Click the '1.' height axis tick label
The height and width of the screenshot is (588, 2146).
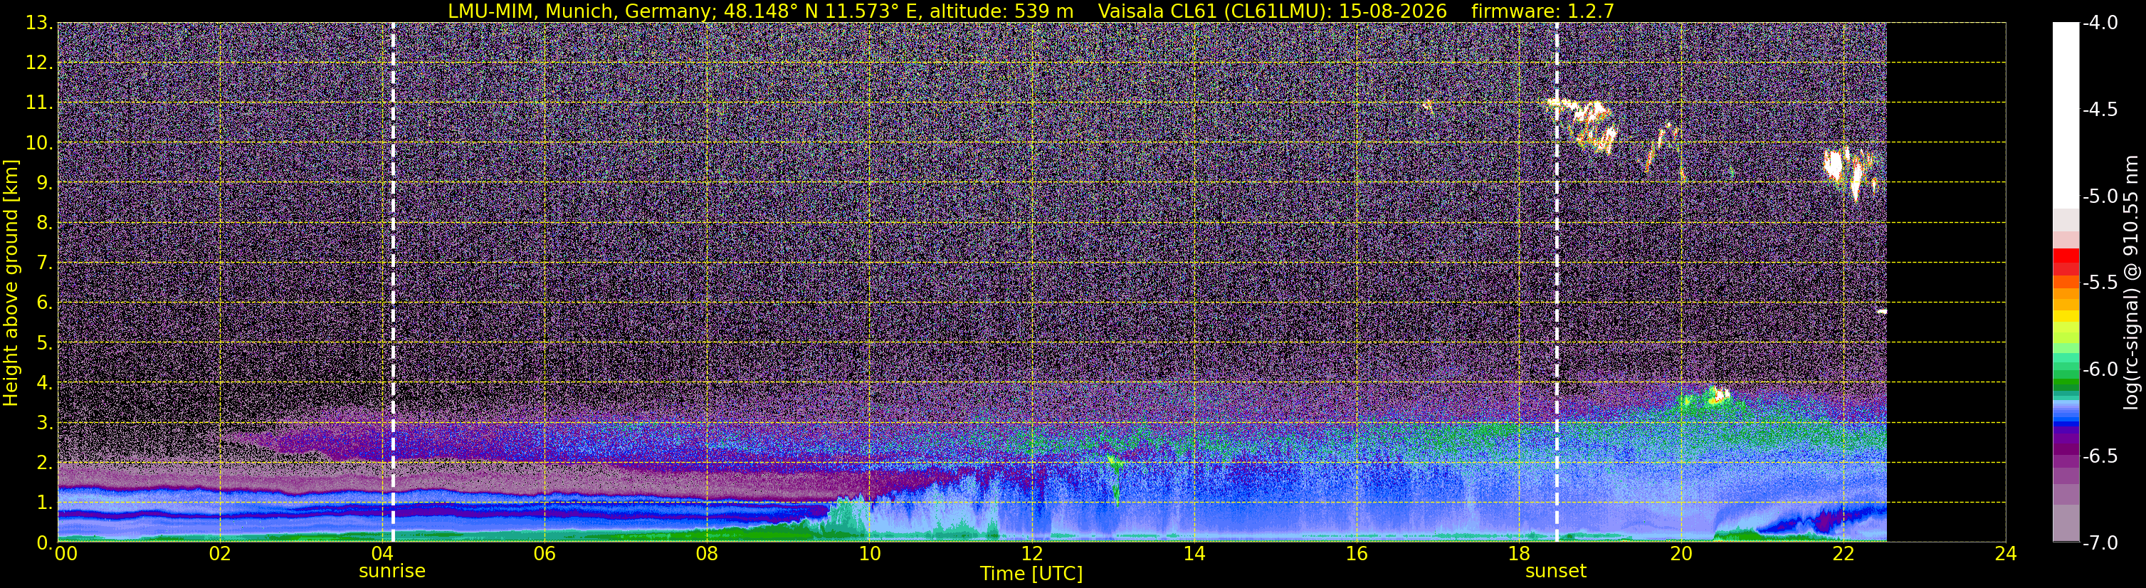(x=45, y=502)
